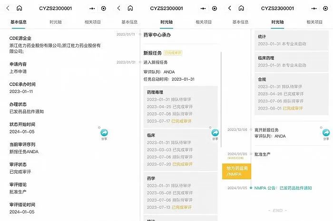This screenshot has height=221, width=333.
Task: Tap the middle panel's blue share icon
Action: [x=215, y=133]
